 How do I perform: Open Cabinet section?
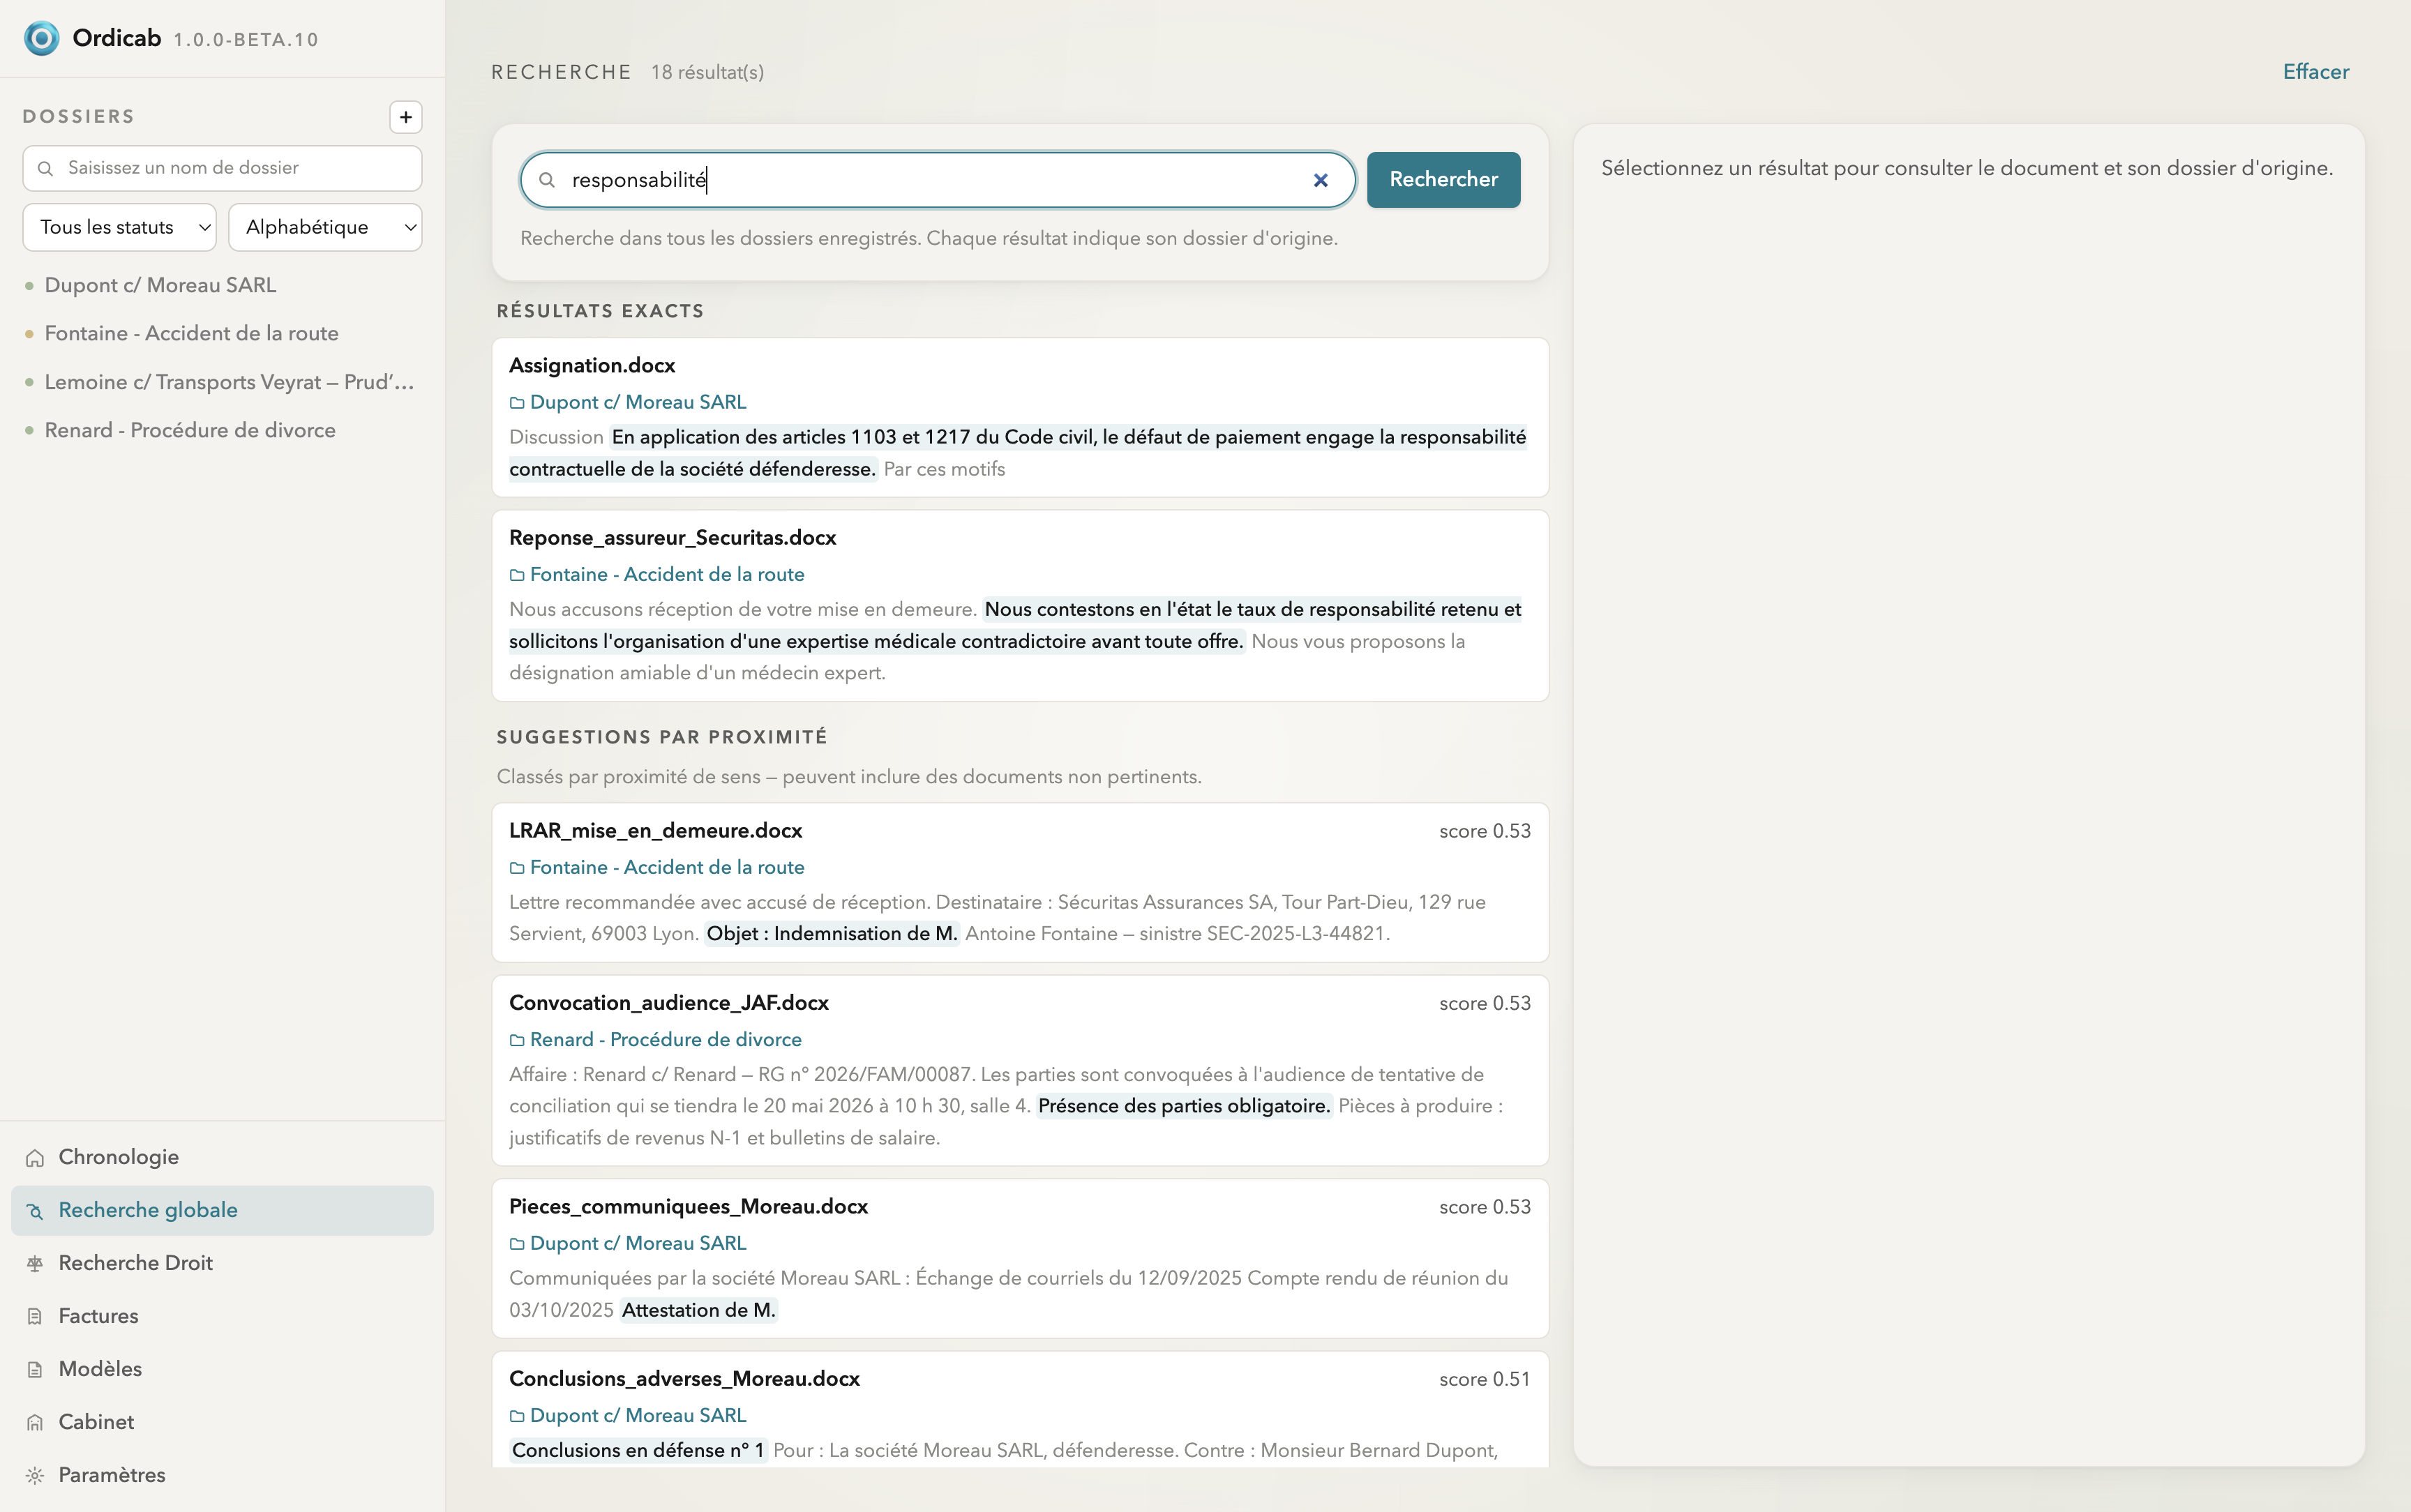(222, 1422)
